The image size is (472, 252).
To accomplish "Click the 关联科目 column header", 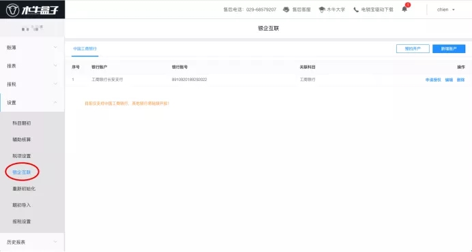I will [308, 67].
